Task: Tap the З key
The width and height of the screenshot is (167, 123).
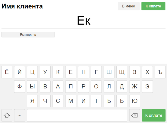Action: [135, 72]
